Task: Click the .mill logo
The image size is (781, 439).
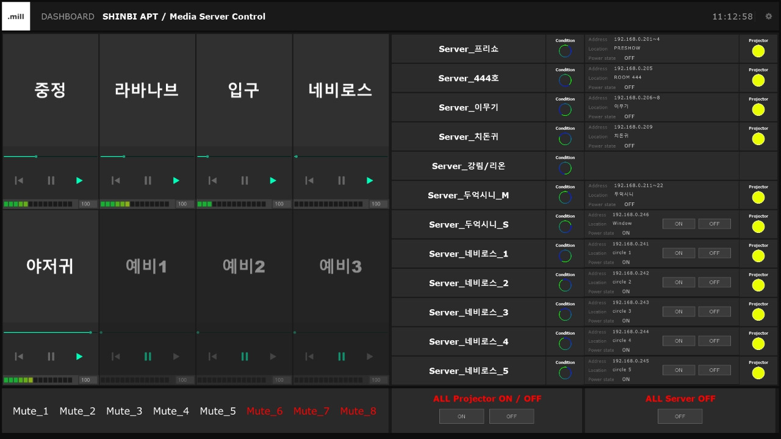Action: click(x=16, y=16)
